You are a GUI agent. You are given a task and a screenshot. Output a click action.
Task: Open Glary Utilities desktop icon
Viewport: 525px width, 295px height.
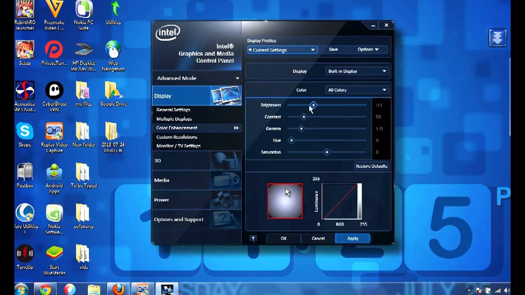point(25,219)
